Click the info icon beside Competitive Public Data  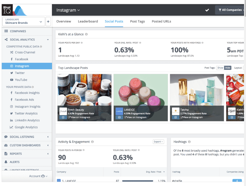coord(41,46)
